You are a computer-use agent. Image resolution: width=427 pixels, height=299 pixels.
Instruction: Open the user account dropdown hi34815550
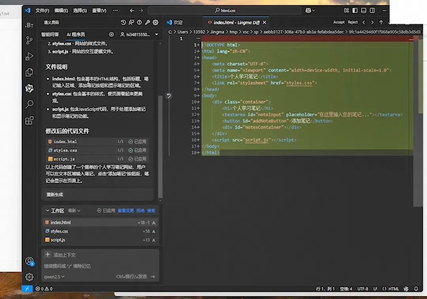[139, 35]
